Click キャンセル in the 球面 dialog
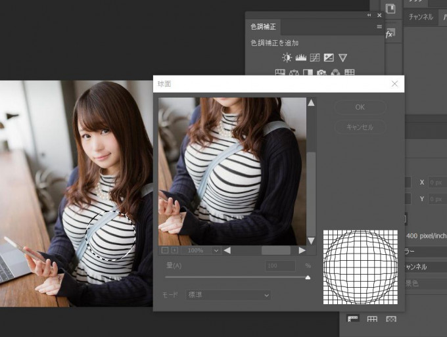Viewport: 447px width, 337px height. pos(360,127)
